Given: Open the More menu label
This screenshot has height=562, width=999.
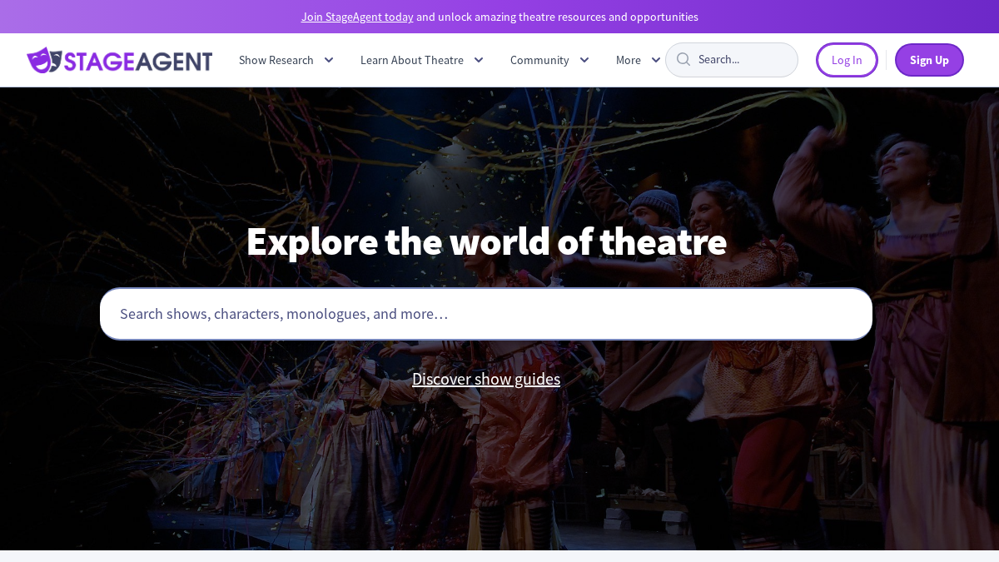Looking at the screenshot, I should click(x=629, y=60).
